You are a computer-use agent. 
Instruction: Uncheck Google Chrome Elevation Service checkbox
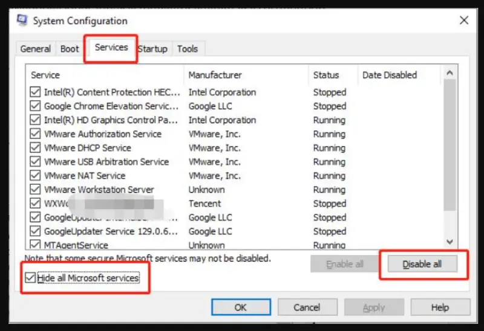click(35, 106)
